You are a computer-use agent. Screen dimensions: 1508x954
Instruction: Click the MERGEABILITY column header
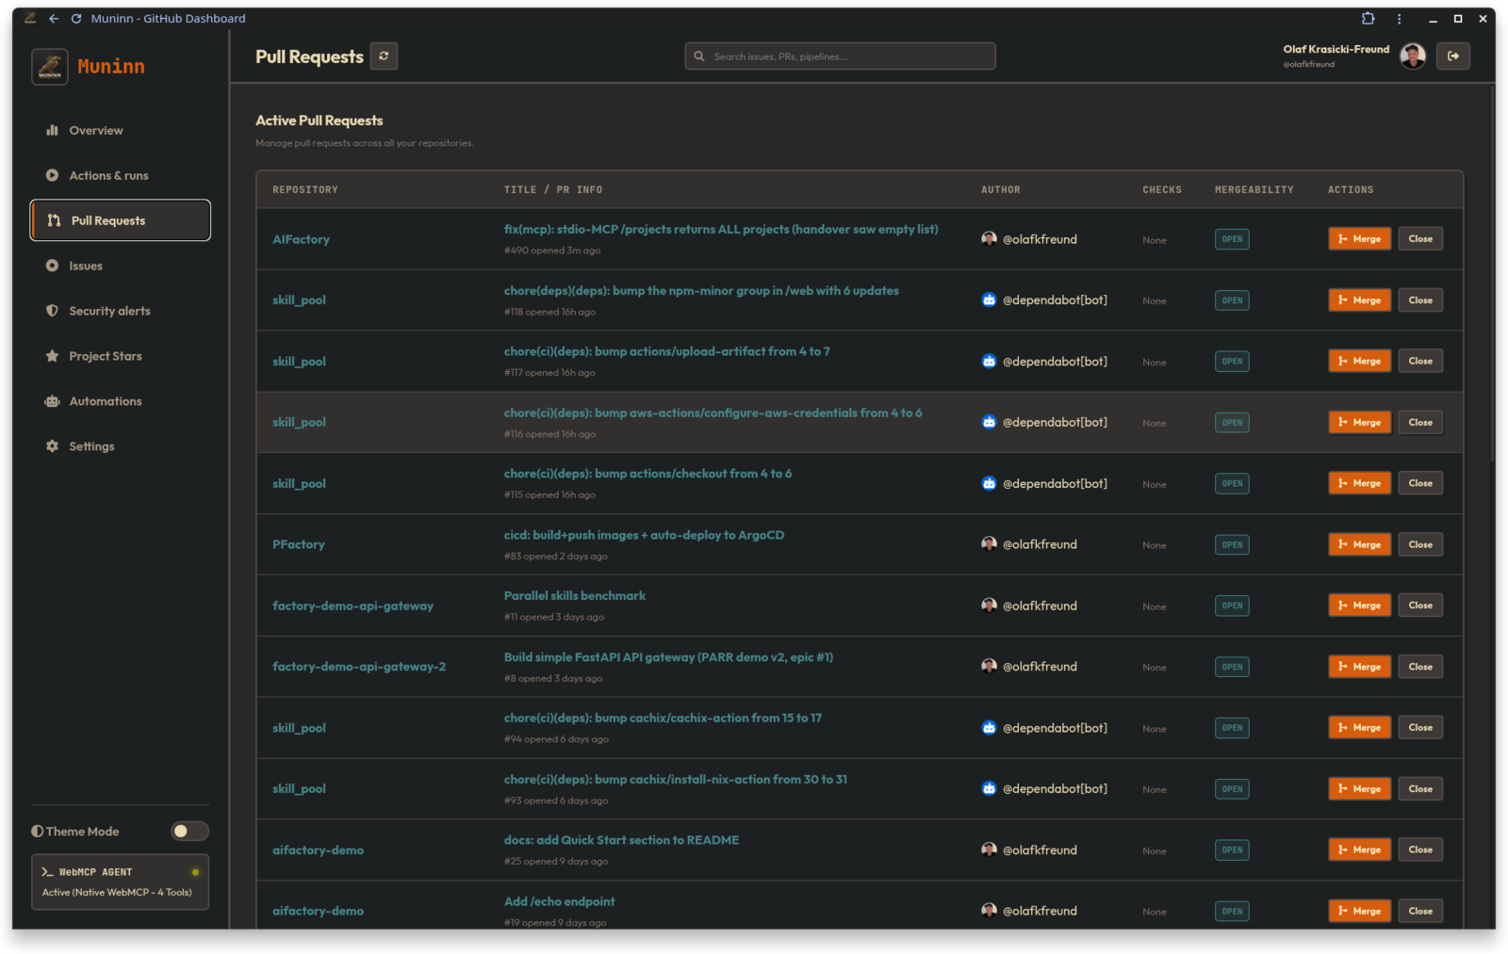[1254, 189]
